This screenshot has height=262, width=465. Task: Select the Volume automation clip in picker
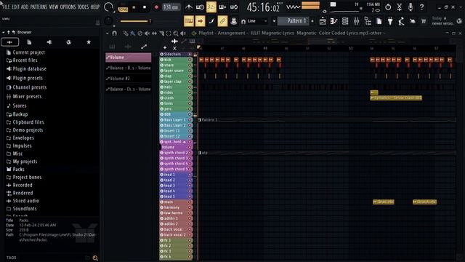(128, 57)
